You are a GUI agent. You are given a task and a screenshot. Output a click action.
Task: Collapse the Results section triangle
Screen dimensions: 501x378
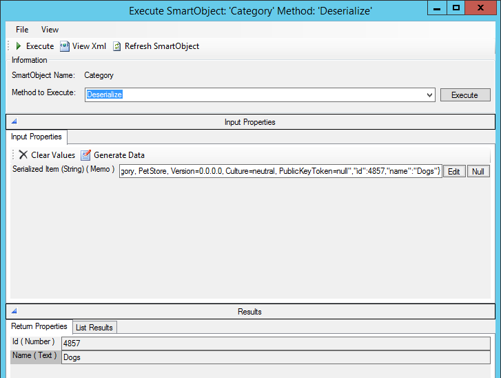[x=14, y=311]
